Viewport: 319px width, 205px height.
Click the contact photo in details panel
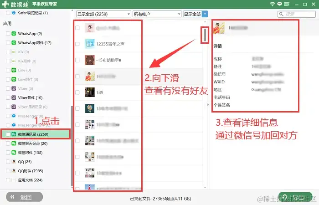pyautogui.click(x=219, y=28)
